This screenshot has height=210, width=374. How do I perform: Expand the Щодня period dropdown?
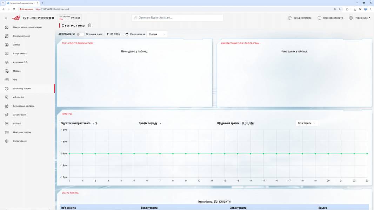click(x=157, y=34)
